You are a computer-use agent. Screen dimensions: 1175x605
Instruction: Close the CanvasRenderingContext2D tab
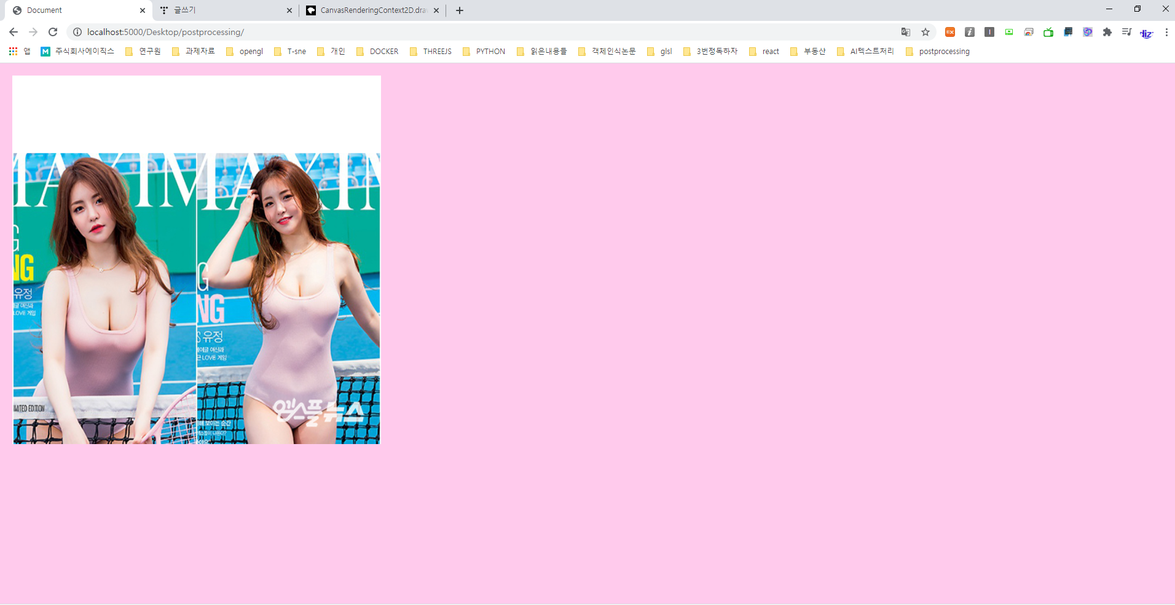(x=436, y=10)
